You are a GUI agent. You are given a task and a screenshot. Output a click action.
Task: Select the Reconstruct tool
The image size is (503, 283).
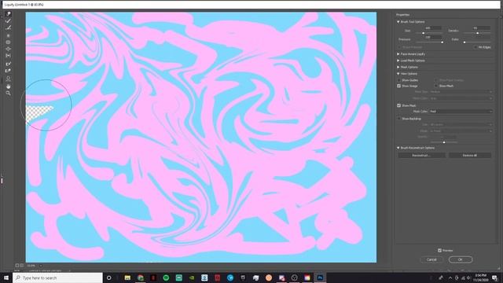[8, 21]
